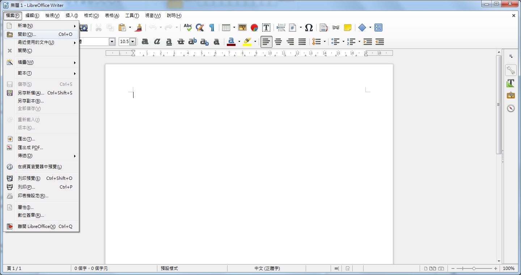Image resolution: width=521 pixels, height=275 pixels.
Task: Enable center horizontal alignment
Action: coord(278,42)
